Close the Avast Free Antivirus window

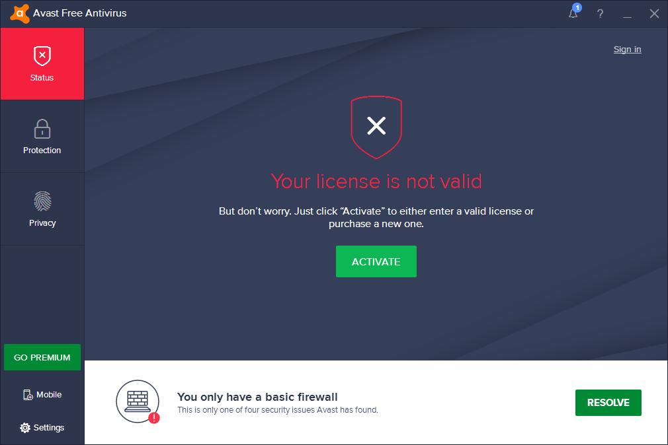(654, 14)
